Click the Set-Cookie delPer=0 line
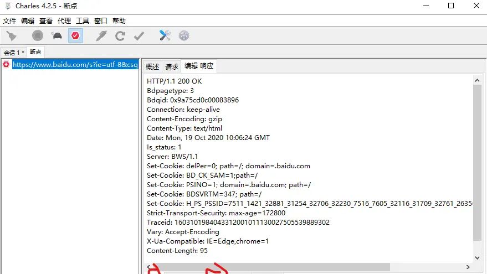487x274 pixels. pos(228,166)
